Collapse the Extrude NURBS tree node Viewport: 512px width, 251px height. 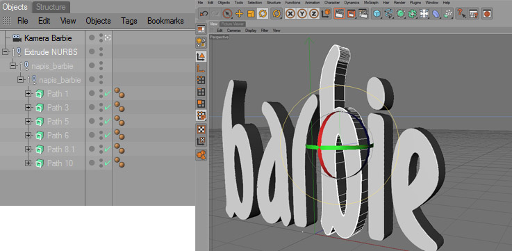click(x=5, y=52)
